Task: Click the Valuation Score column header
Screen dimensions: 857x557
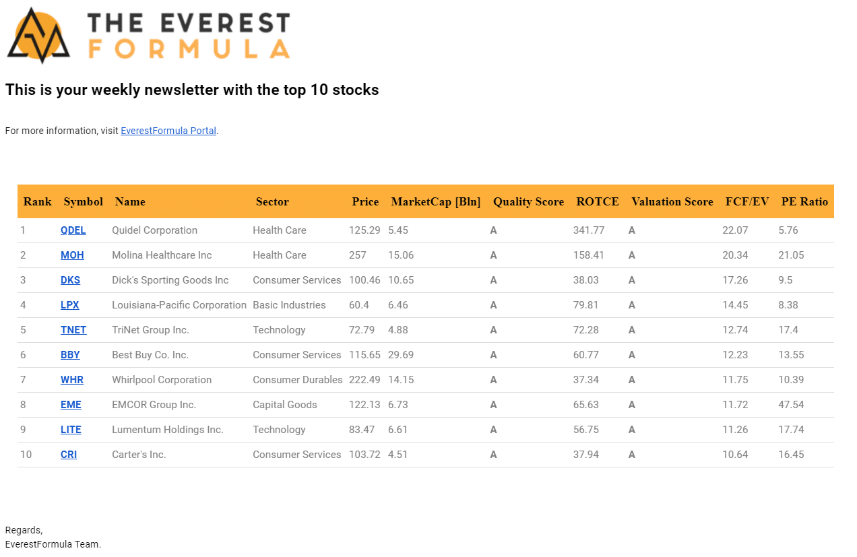Action: pyautogui.click(x=672, y=202)
